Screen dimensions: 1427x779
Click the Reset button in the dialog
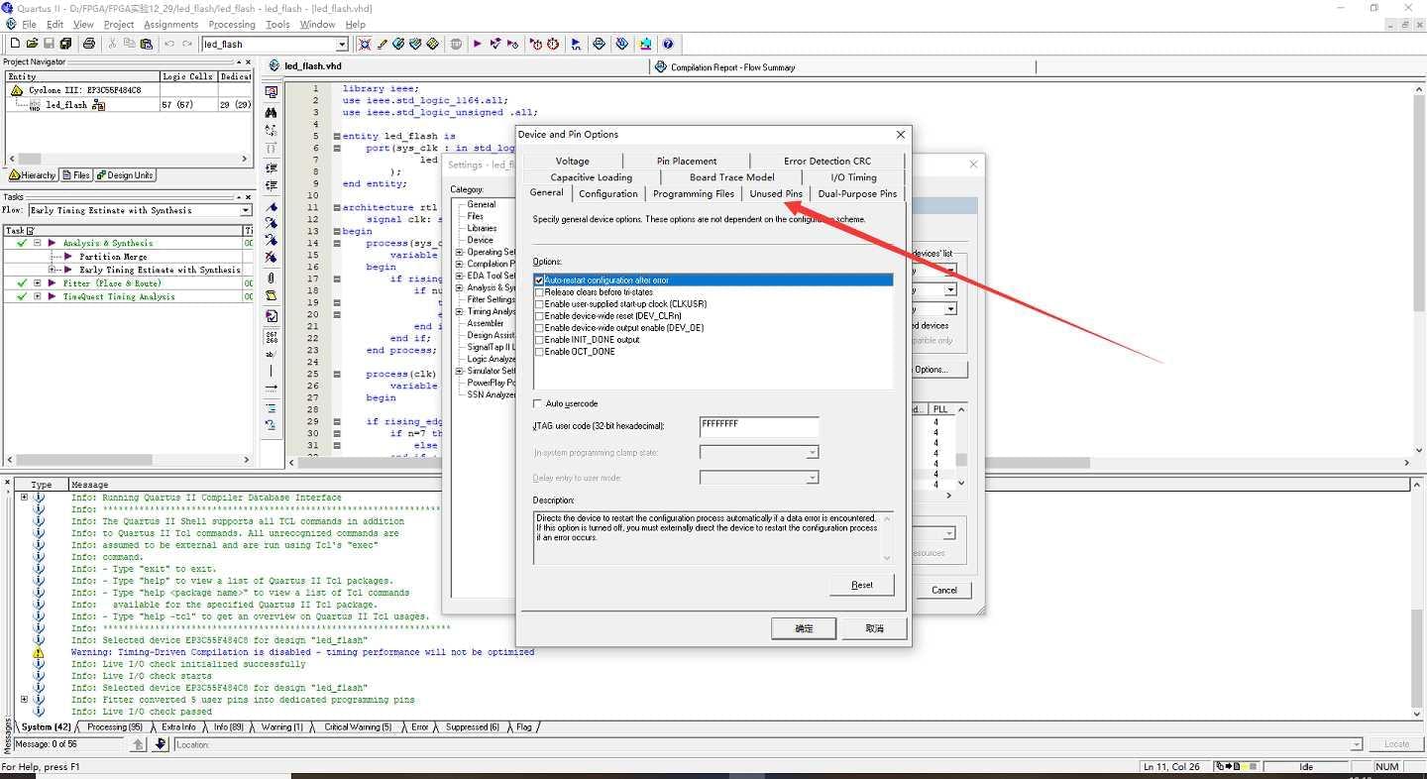[x=862, y=585]
